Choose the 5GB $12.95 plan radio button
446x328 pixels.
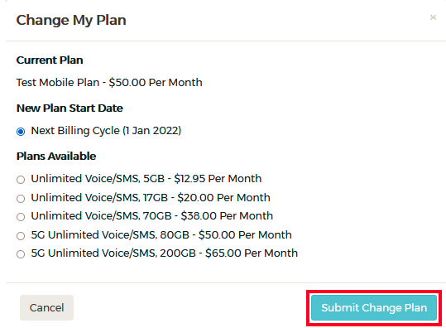point(21,180)
